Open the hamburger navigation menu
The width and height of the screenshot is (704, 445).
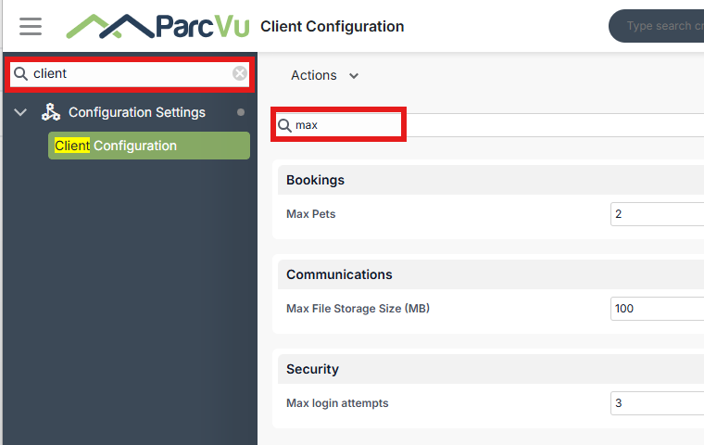click(31, 26)
